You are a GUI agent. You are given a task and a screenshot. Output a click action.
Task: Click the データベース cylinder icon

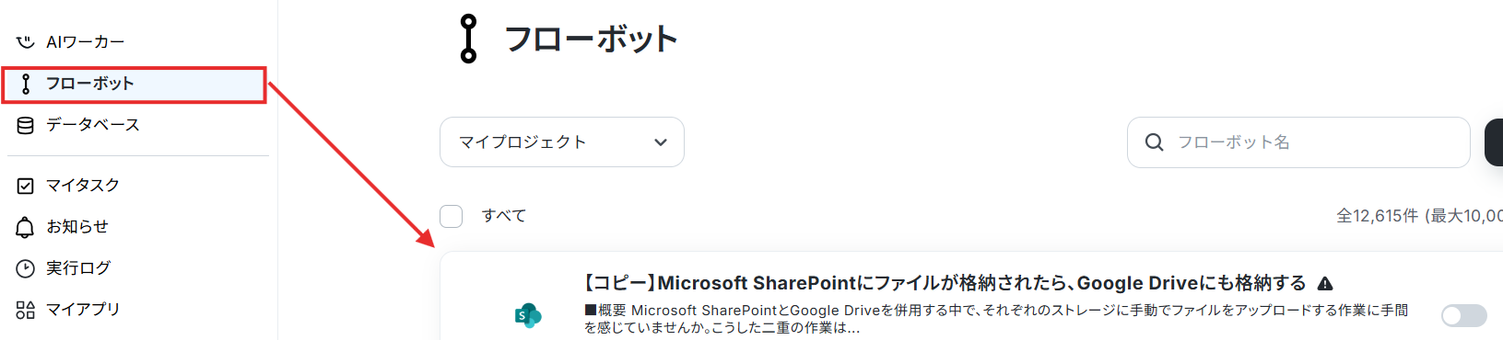tap(26, 125)
